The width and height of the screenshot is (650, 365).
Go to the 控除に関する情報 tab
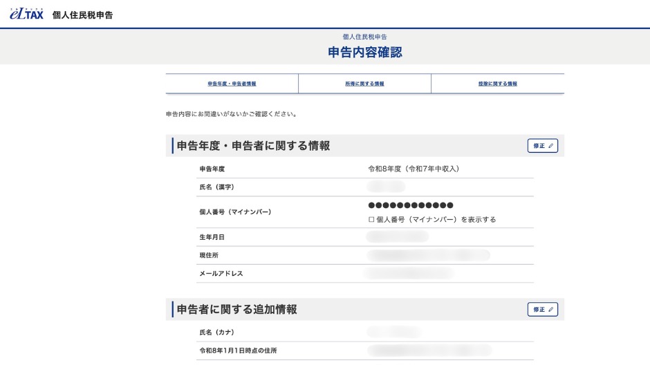tap(497, 84)
